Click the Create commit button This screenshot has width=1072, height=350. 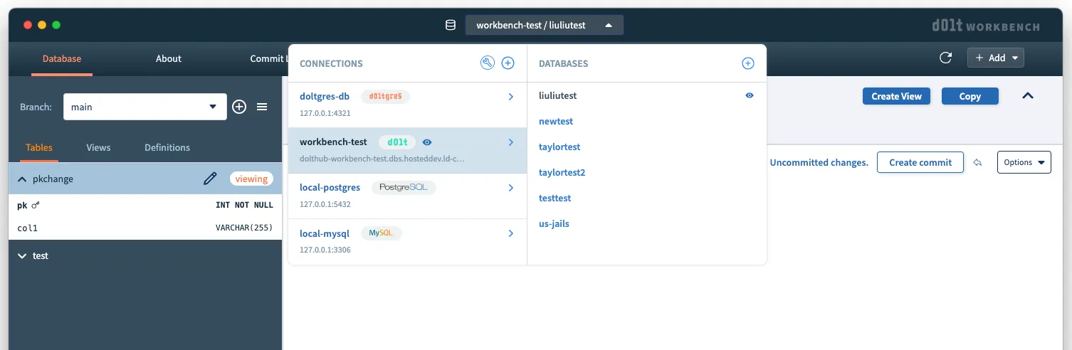(920, 162)
